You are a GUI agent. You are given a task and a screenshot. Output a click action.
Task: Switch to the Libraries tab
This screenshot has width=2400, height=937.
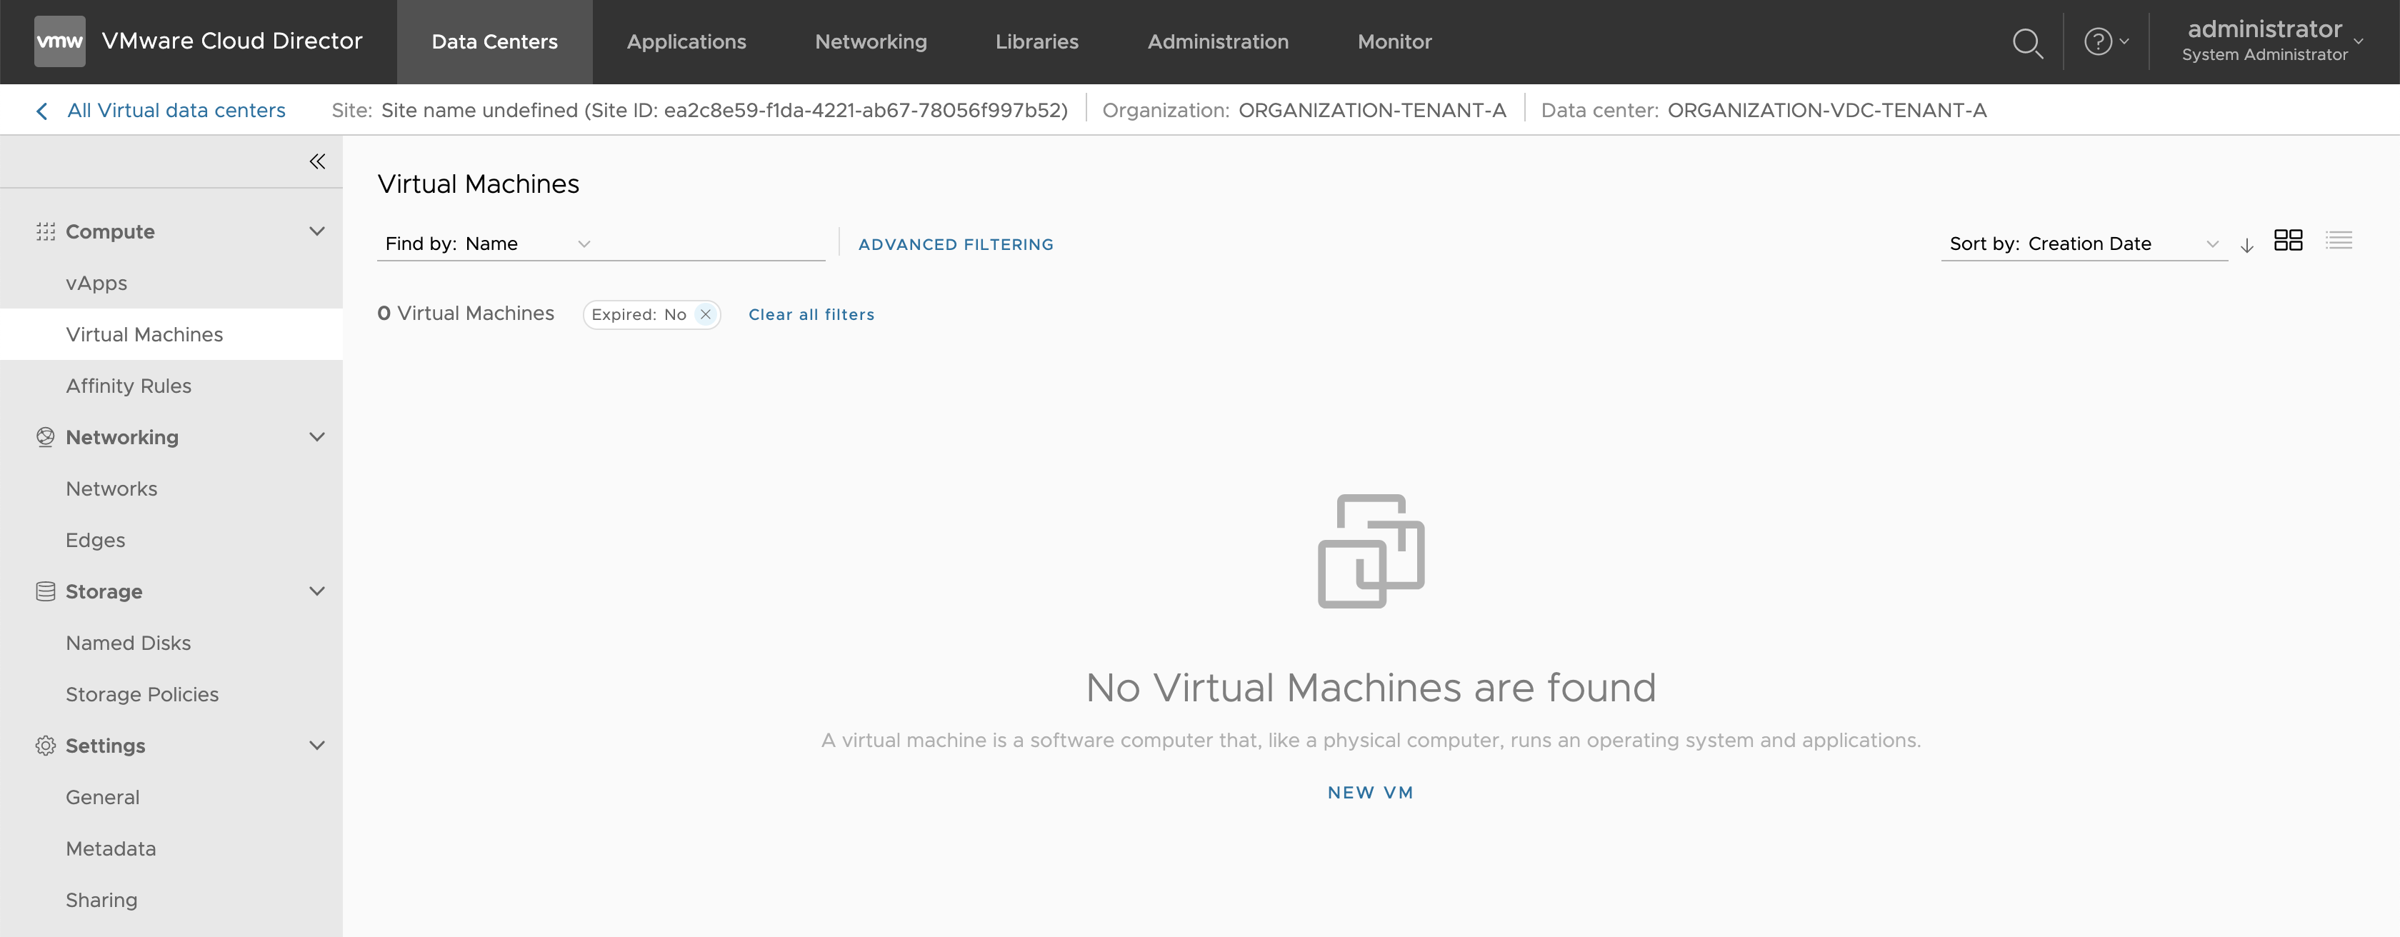click(x=1036, y=42)
